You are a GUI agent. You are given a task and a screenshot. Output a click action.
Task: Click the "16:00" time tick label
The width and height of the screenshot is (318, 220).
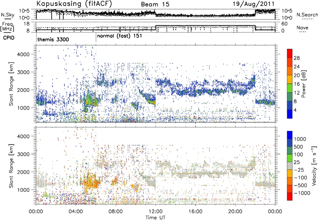[x=195, y=212]
